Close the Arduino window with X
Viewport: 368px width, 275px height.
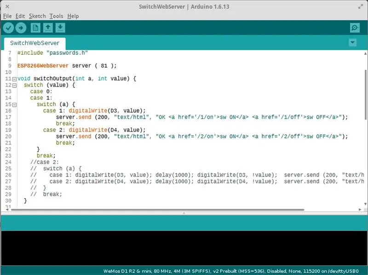tap(7, 6)
